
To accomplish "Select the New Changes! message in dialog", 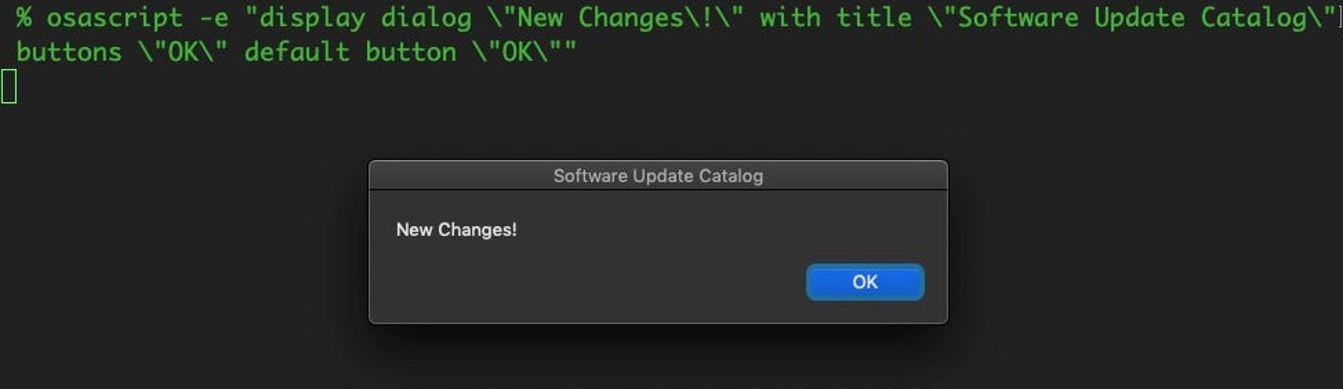I will click(456, 230).
